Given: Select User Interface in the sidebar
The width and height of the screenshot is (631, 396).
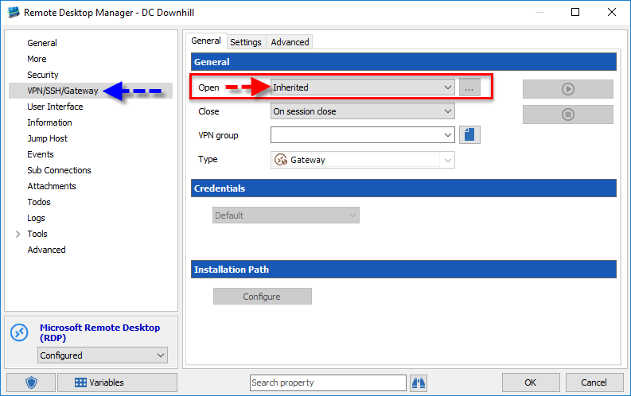Looking at the screenshot, I should [x=55, y=107].
